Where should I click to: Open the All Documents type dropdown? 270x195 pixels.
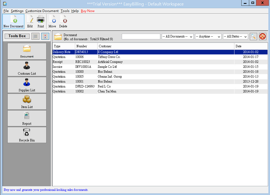(x=178, y=36)
